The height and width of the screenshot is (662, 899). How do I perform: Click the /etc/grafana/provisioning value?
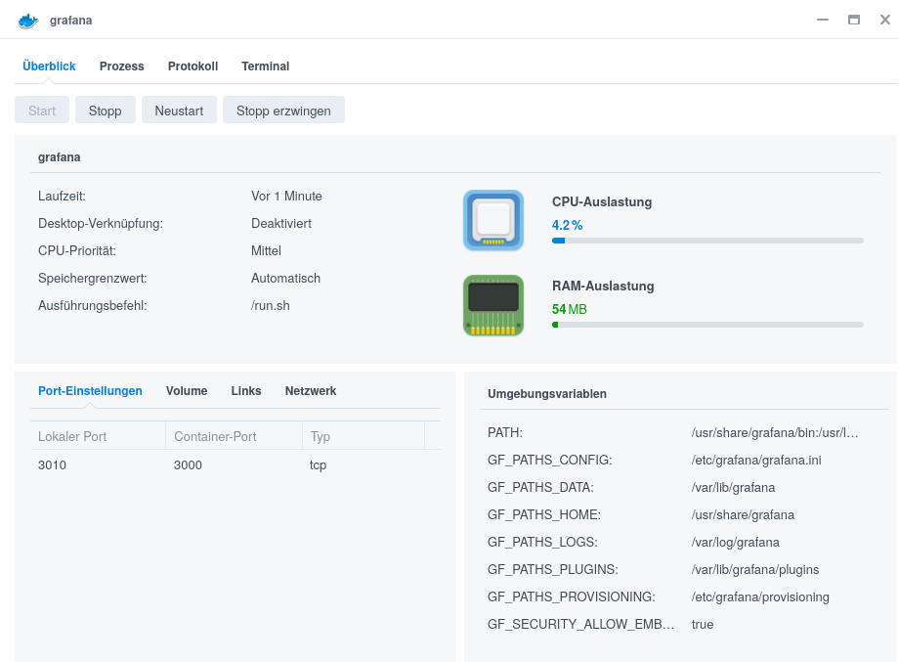pyautogui.click(x=760, y=597)
